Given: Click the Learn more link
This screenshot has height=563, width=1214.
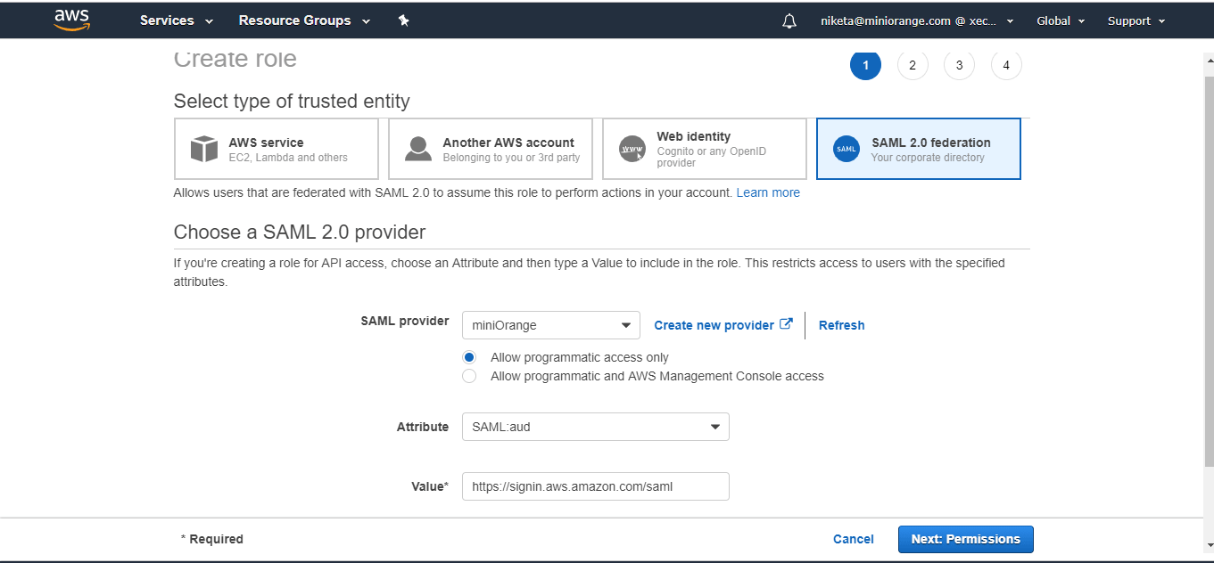Looking at the screenshot, I should [767, 192].
